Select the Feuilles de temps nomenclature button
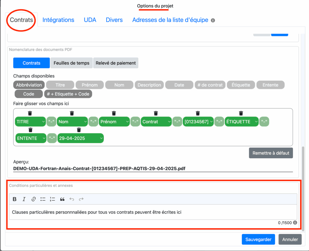This screenshot has height=251, width=309. pos(72,63)
